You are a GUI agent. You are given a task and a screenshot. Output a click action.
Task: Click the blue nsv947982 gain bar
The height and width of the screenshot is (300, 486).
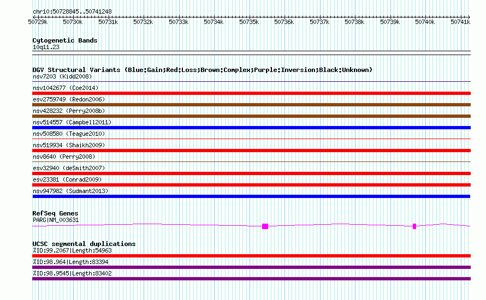(251, 196)
